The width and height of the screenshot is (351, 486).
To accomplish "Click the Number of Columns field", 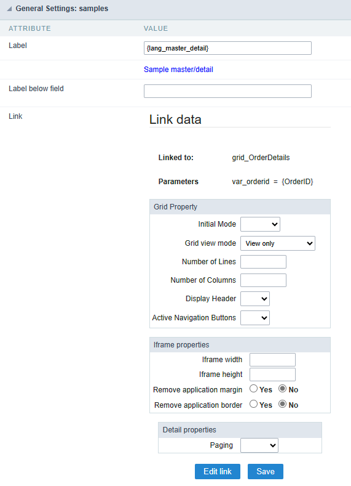I will pyautogui.click(x=263, y=280).
